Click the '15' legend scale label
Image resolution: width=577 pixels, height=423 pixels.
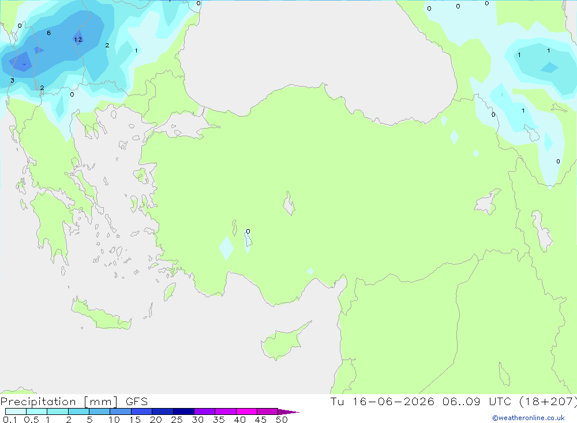(135, 420)
